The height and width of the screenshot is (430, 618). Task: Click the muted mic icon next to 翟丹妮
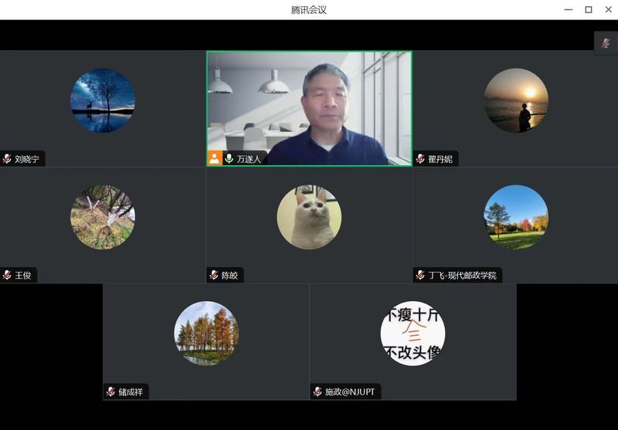click(x=421, y=159)
